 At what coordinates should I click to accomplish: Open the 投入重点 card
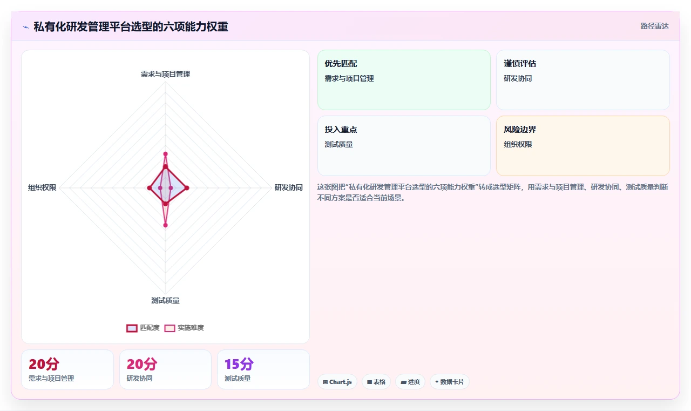(404, 146)
